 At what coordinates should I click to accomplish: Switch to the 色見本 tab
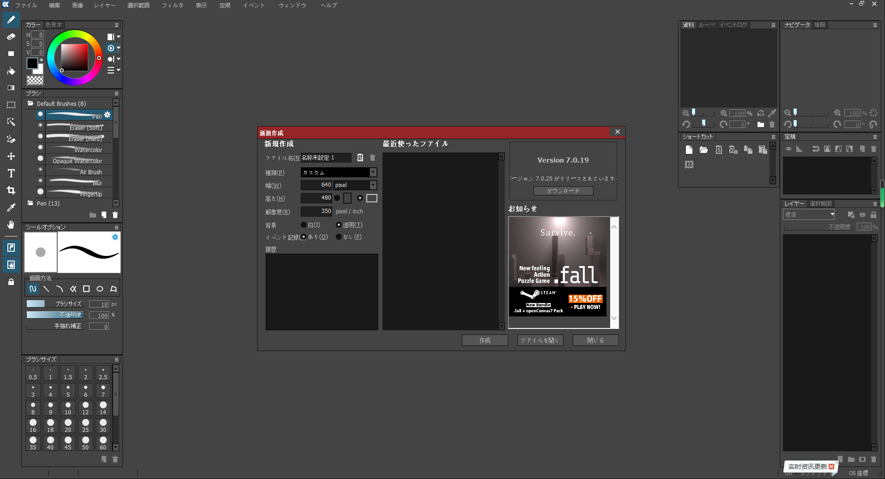pyautogui.click(x=54, y=24)
